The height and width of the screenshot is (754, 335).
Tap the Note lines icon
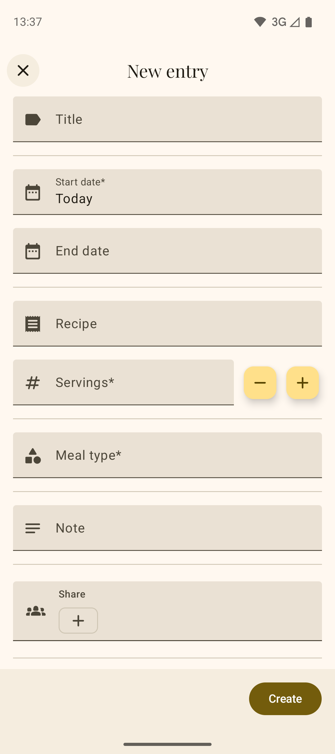pyautogui.click(x=33, y=528)
